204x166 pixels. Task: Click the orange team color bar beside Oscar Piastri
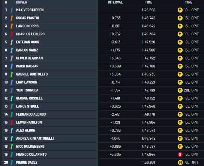pyautogui.click(x=12, y=18)
